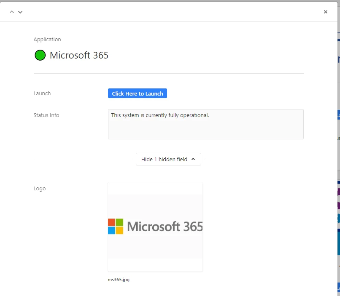Viewport: 340px width, 296px height.
Task: Go to next record with down chevron
Action: (x=20, y=12)
